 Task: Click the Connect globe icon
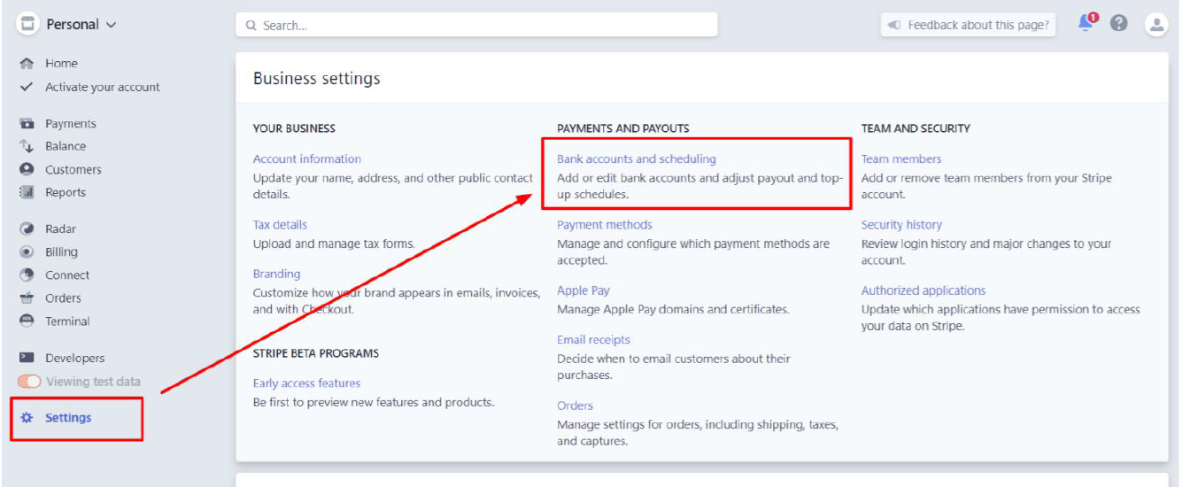pyautogui.click(x=27, y=275)
